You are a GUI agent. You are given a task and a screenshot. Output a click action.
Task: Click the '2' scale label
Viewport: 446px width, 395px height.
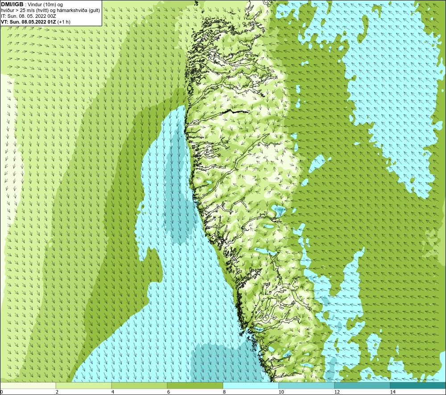tap(57, 392)
